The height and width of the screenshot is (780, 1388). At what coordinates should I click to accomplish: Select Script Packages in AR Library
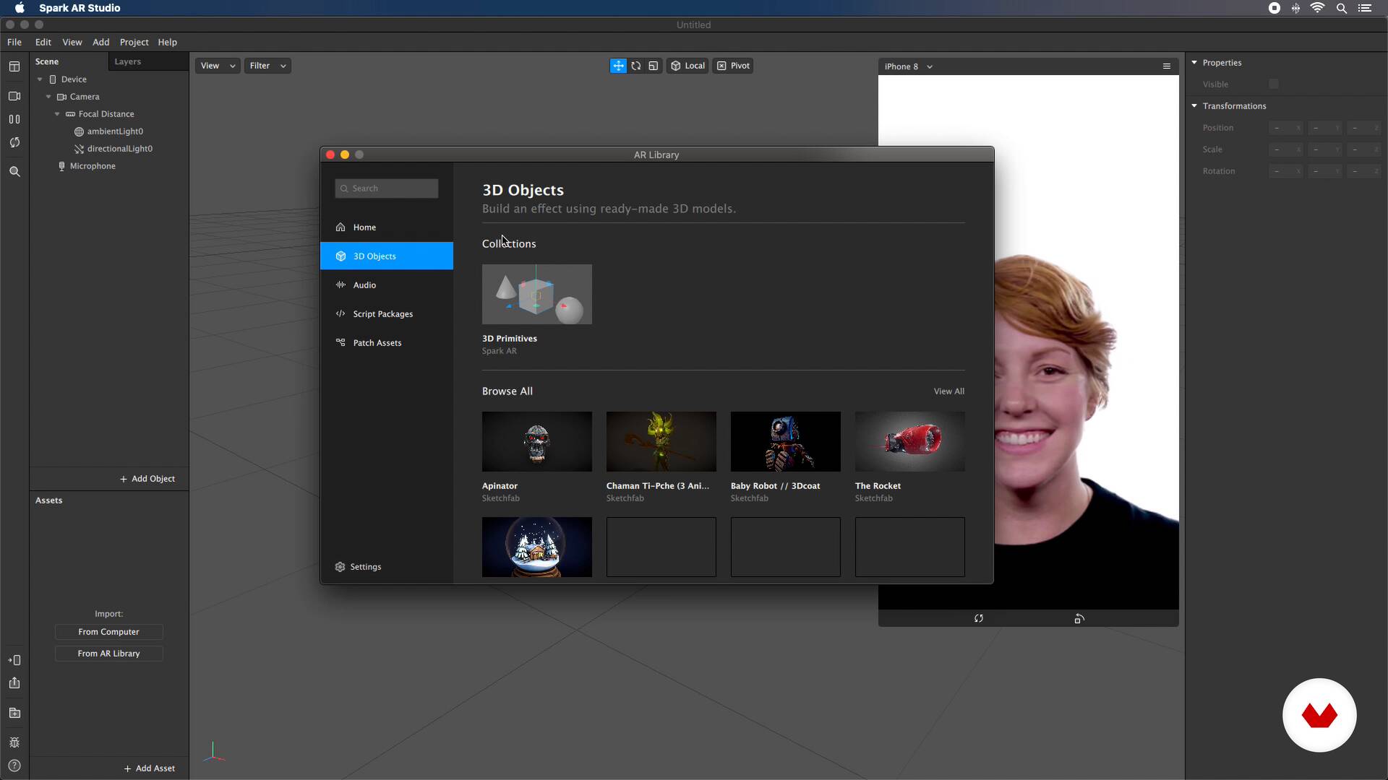coord(387,314)
